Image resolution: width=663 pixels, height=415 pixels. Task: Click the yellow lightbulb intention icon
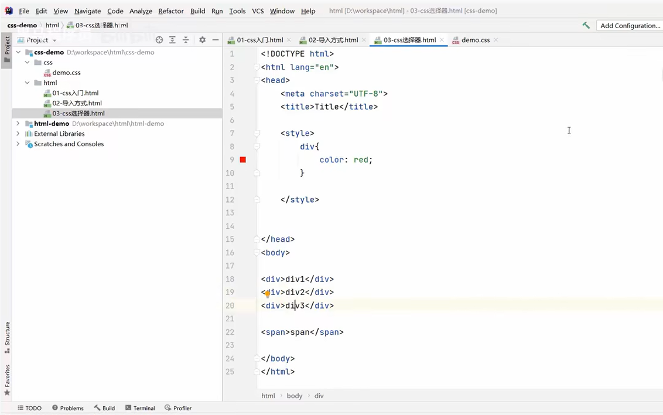point(267,294)
